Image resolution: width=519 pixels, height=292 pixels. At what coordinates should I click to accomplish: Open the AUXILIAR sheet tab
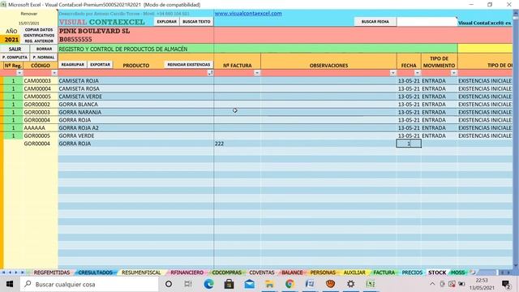tap(354, 273)
